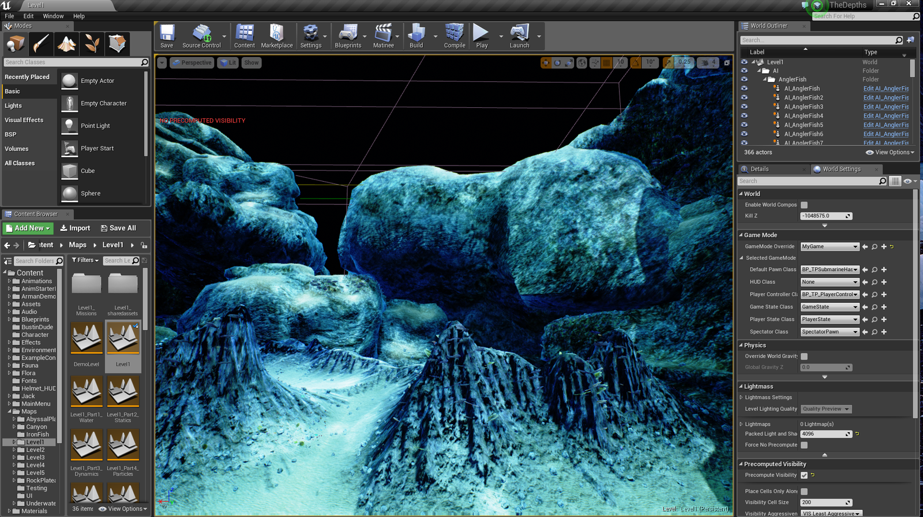This screenshot has height=517, width=923.
Task: Open the Marketplace toolbar icon
Action: [277, 36]
